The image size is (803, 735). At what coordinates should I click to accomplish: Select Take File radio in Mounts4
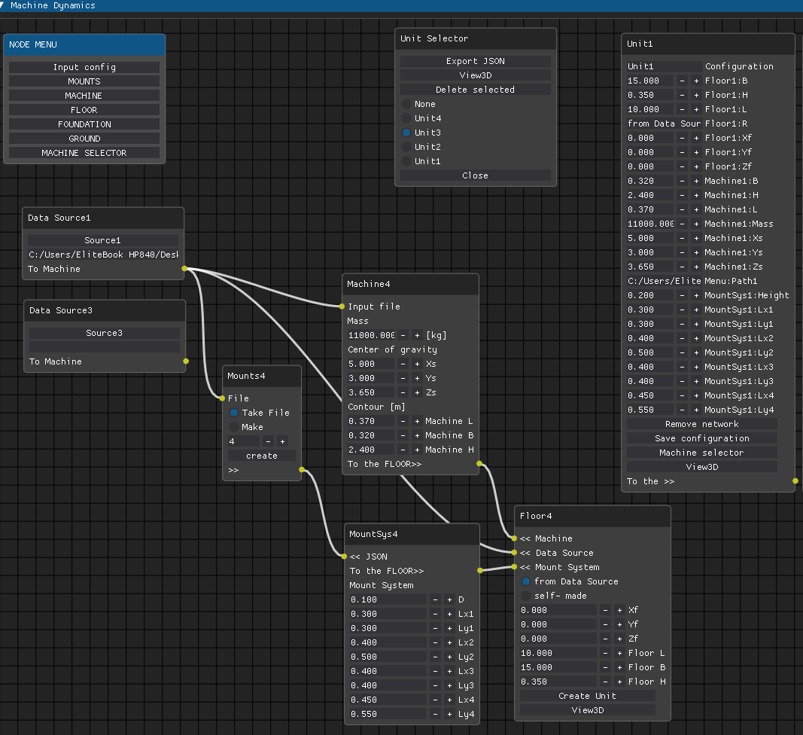click(x=233, y=413)
